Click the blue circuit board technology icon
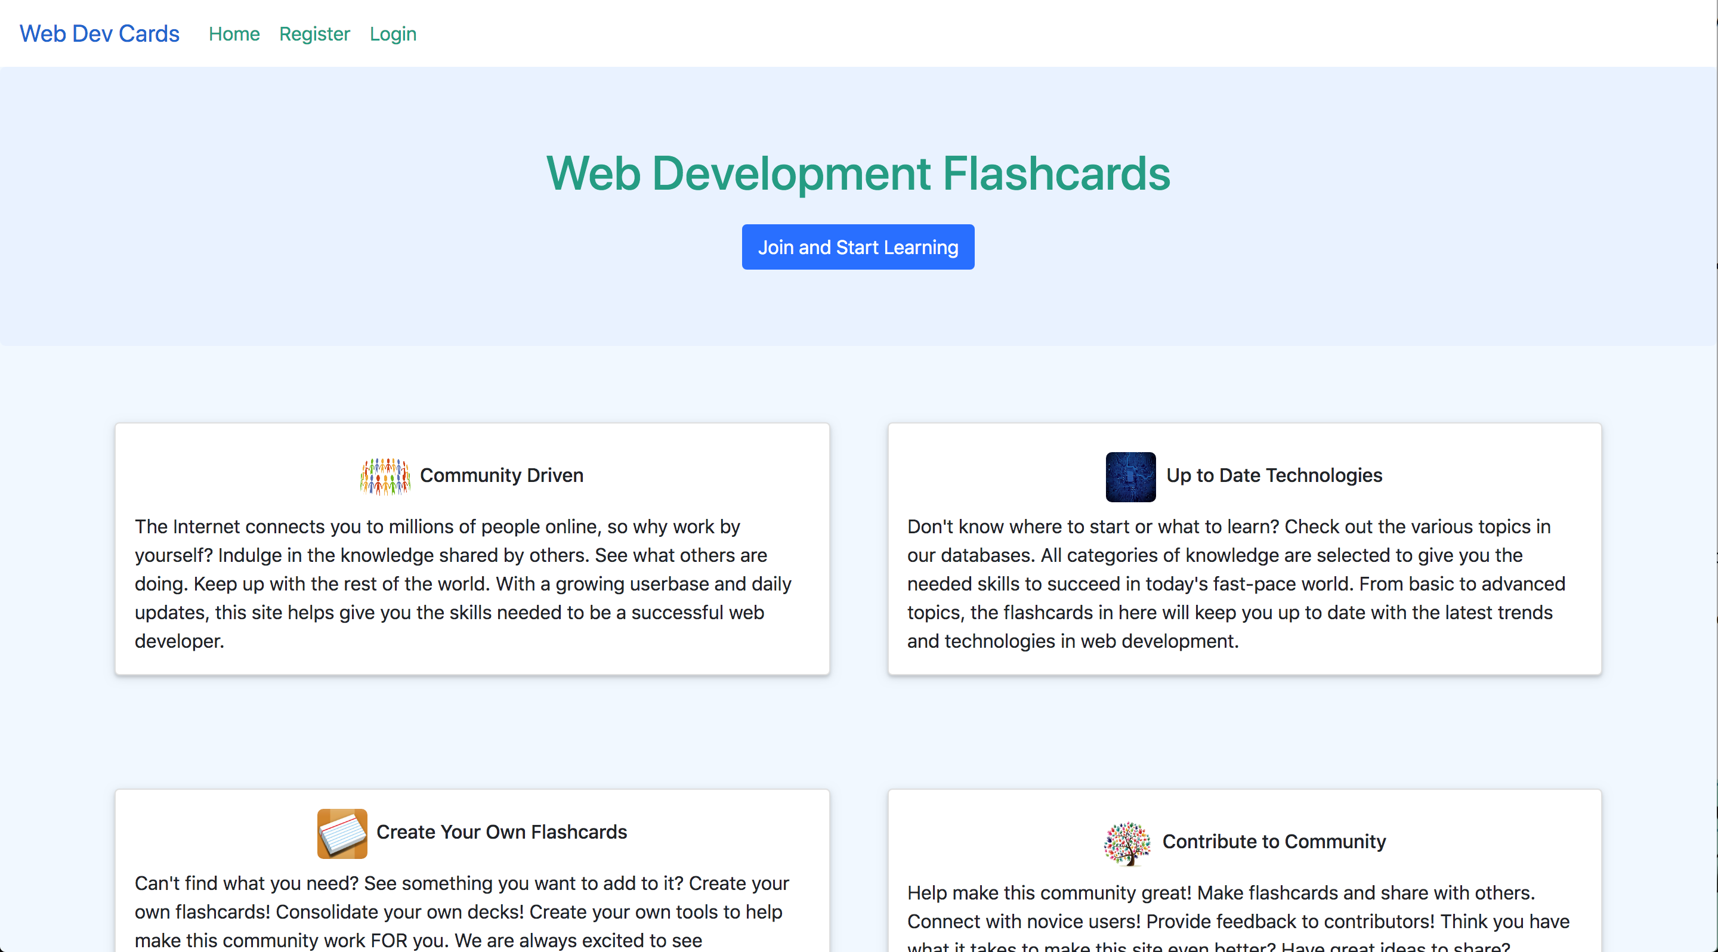The height and width of the screenshot is (952, 1718). pyautogui.click(x=1130, y=476)
